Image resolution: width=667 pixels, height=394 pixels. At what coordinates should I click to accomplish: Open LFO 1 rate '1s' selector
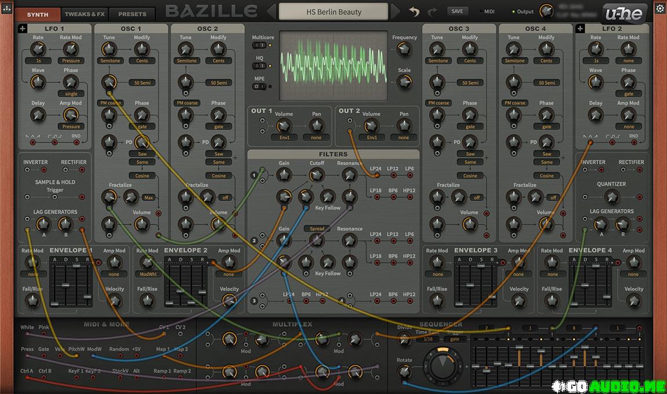38,61
